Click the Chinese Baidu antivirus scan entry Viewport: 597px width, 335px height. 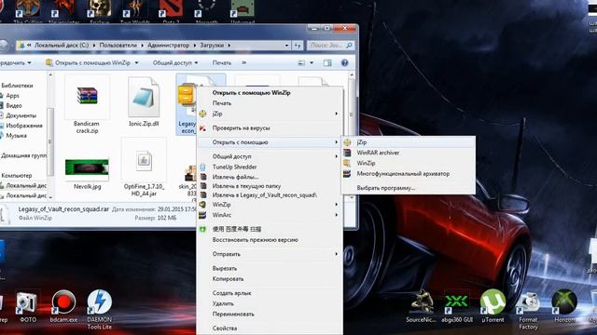(270, 229)
